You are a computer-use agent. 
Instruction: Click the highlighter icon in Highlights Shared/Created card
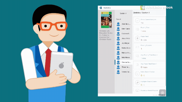pos(137,83)
